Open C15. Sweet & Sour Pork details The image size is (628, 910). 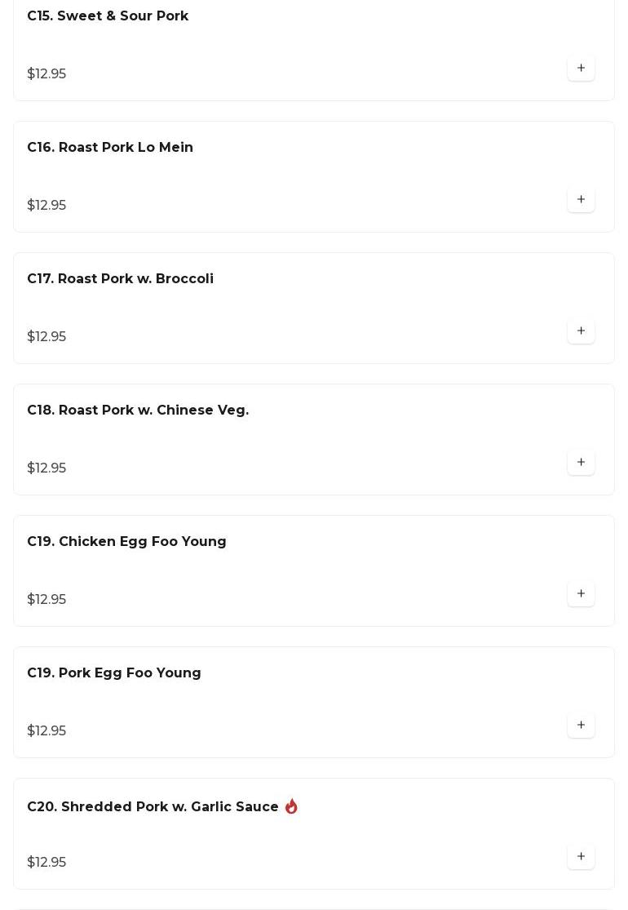point(108,16)
